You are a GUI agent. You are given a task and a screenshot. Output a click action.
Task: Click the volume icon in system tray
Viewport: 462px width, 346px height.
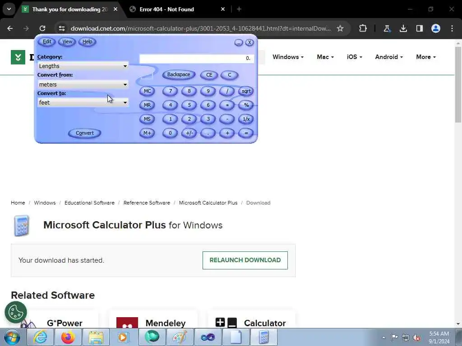click(416, 337)
